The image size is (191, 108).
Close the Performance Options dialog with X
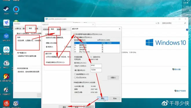[93, 25]
